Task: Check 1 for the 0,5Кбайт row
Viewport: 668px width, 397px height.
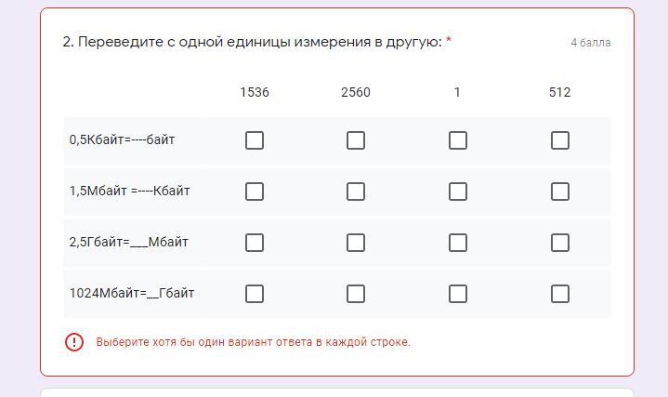Action: [457, 140]
